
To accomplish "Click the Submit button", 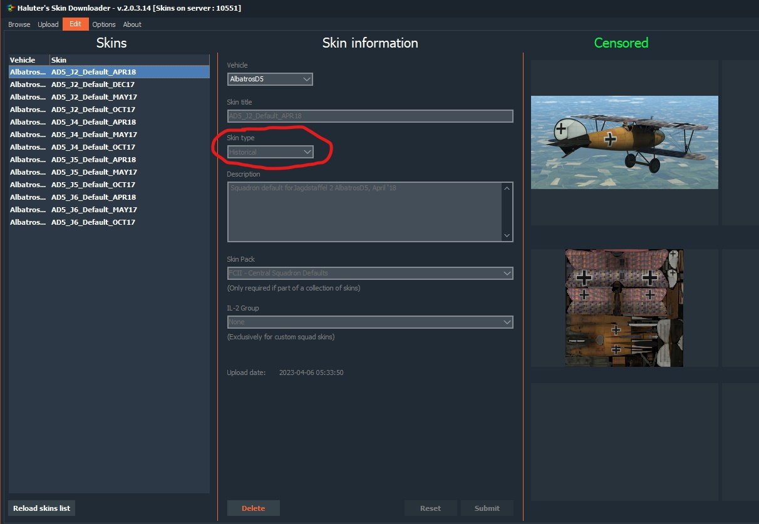I will coord(487,508).
